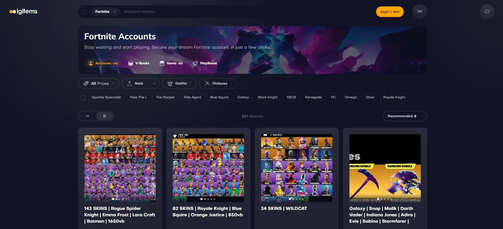This screenshot has width=503, height=229.
Task: Open the Login / Join button
Action: click(390, 12)
